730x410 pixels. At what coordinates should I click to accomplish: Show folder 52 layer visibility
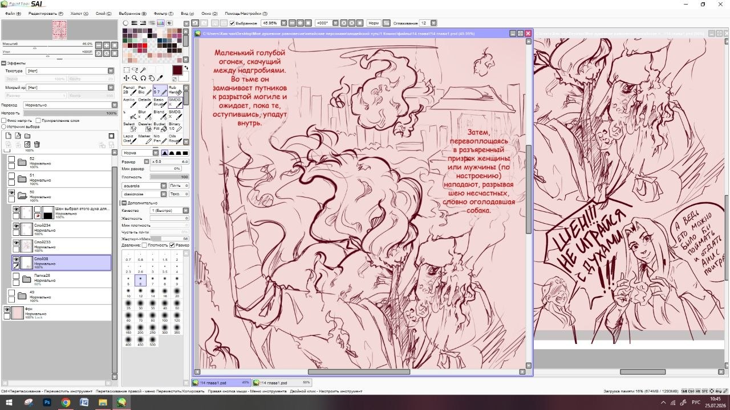click(x=11, y=159)
